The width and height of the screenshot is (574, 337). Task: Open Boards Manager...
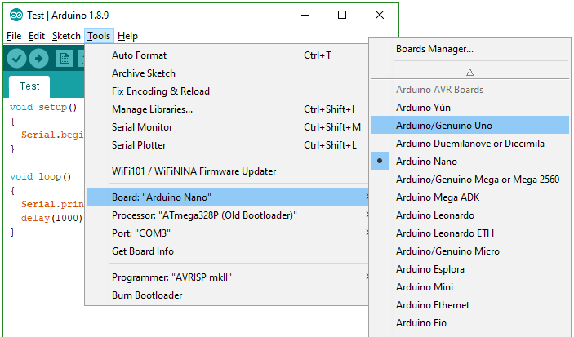(x=434, y=49)
